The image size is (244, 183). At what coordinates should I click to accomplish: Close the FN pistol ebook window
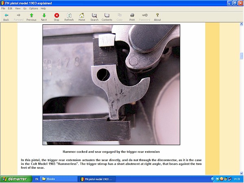tap(240, 3)
